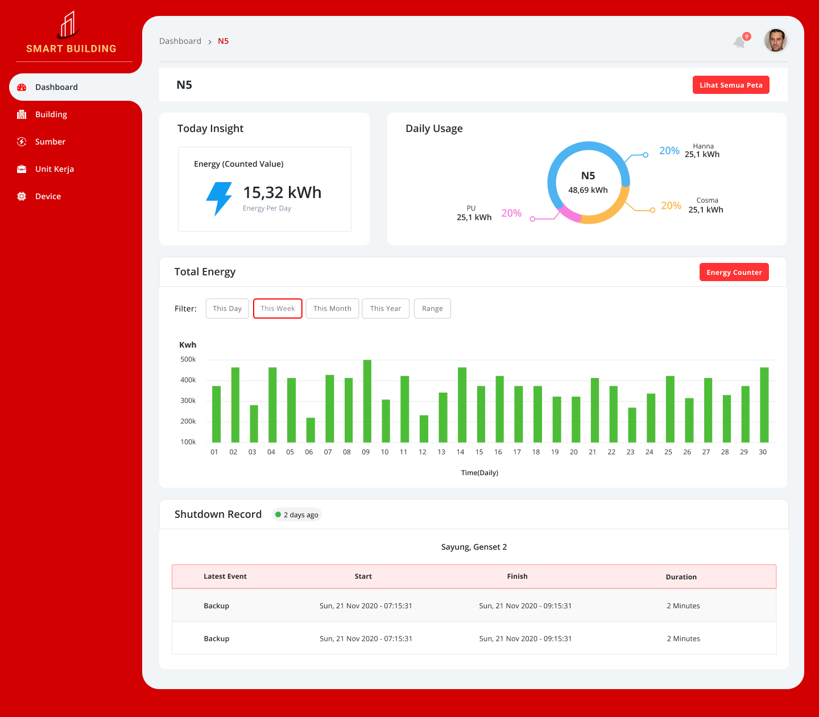Image resolution: width=819 pixels, height=717 pixels.
Task: Click the Dashboard gauge icon in sidebar
Action: (x=22, y=87)
